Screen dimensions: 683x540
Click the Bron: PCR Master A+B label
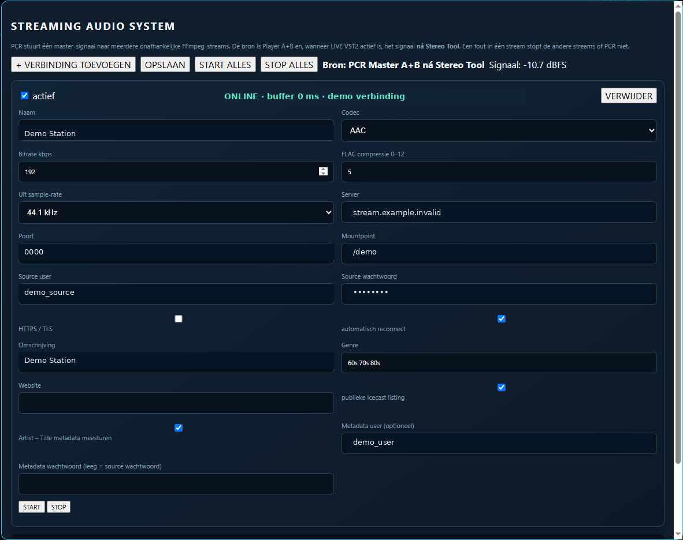coord(403,65)
